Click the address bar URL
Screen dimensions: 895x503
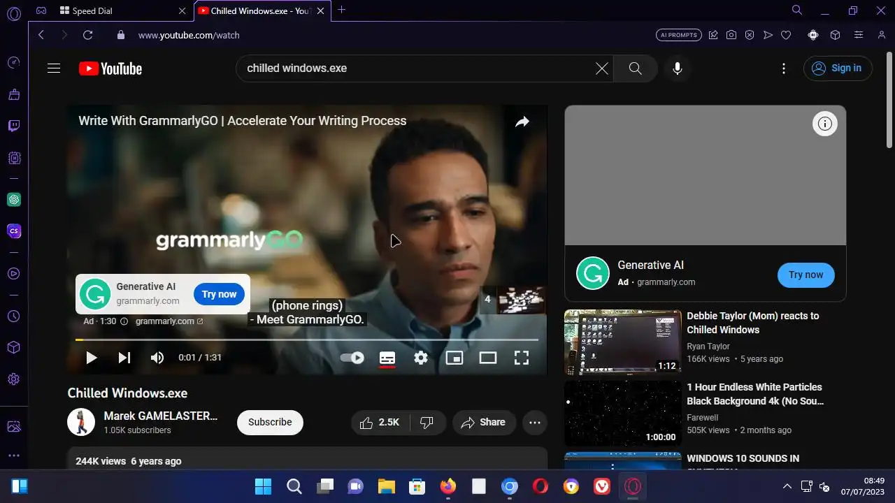(x=189, y=35)
